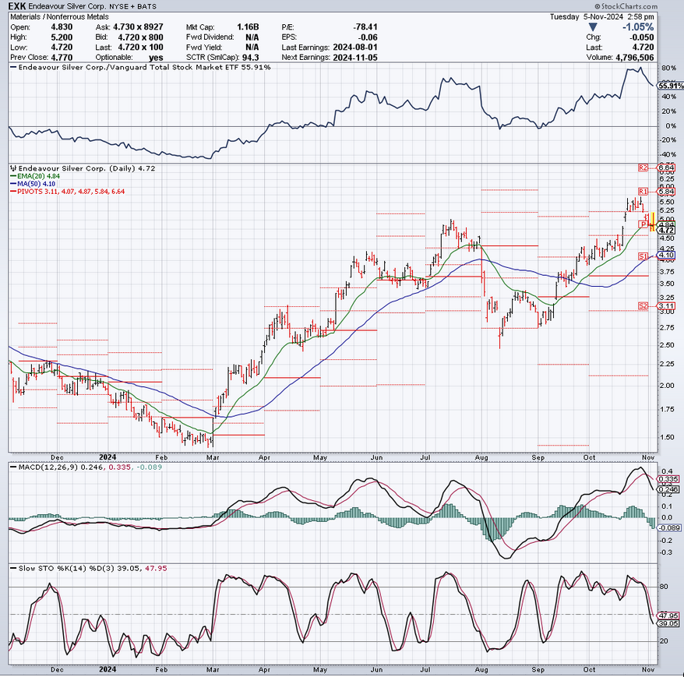684x677 pixels.
Task: Click the EMA(20) 4.84 legend entry
Action: point(35,176)
